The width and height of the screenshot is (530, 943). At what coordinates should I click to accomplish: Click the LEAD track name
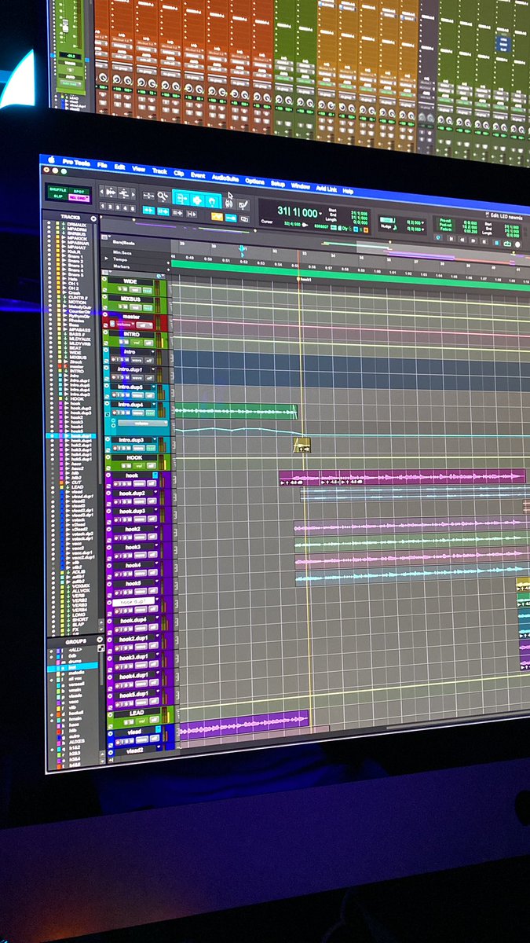tap(137, 713)
